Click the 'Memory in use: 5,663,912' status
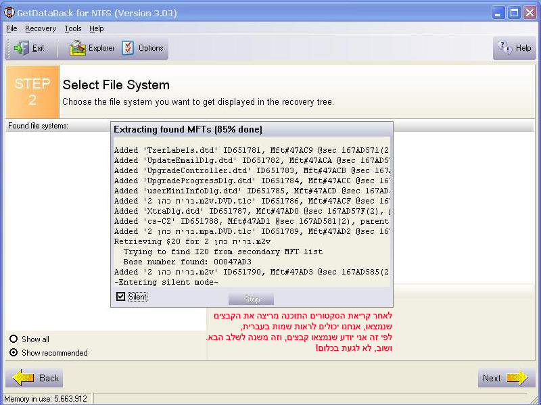541x405 pixels. (45, 399)
